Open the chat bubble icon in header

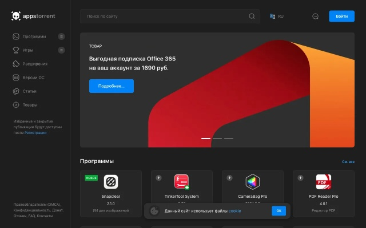[x=315, y=16]
